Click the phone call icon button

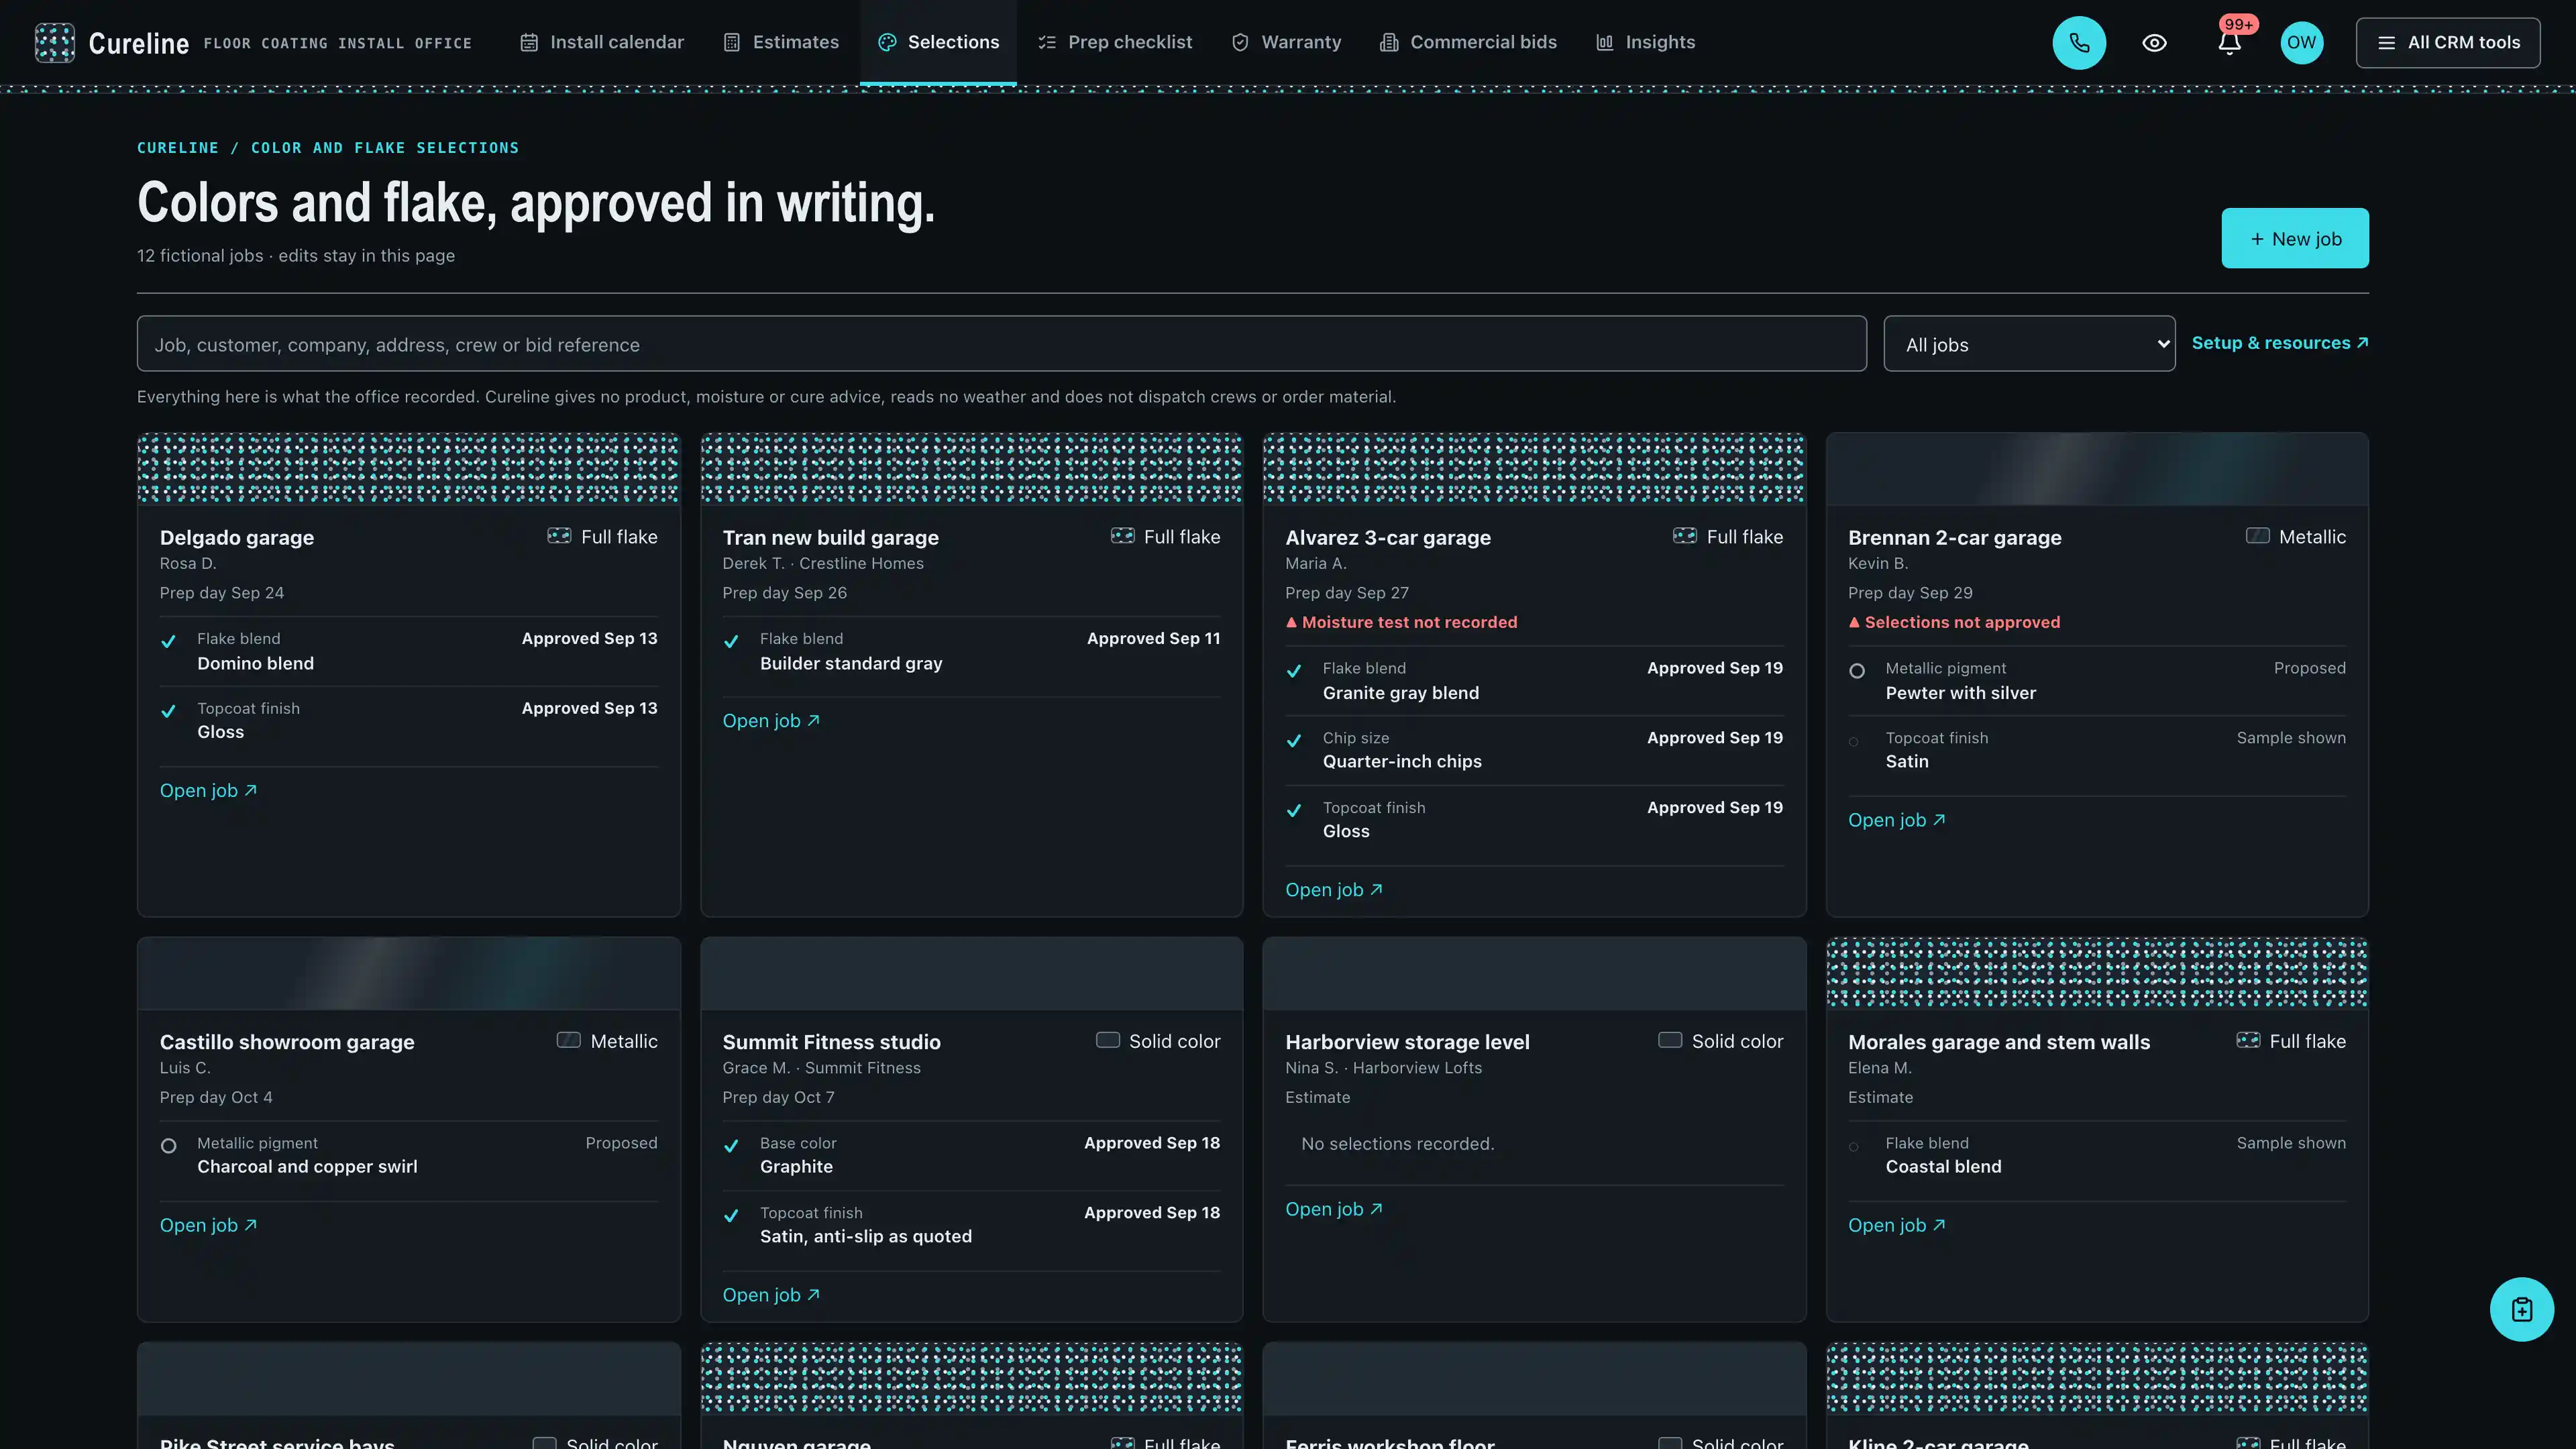(2079, 43)
